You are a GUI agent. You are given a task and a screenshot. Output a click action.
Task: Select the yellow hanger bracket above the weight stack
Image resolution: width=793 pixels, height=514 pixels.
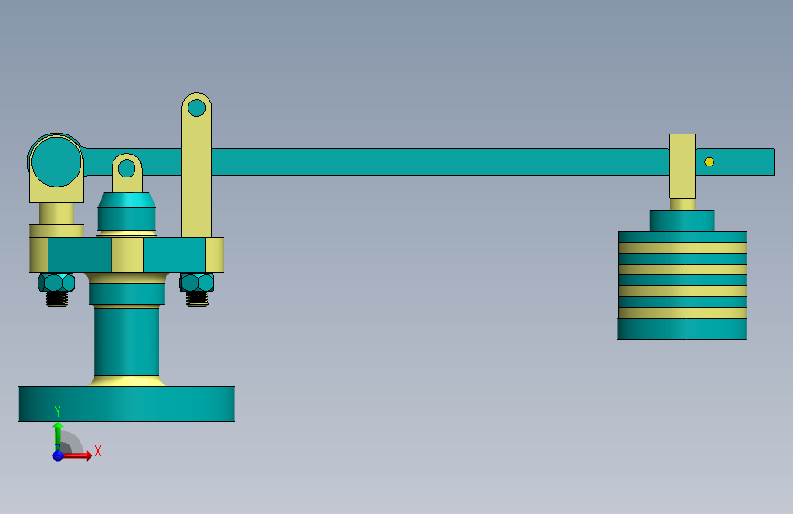(x=682, y=166)
